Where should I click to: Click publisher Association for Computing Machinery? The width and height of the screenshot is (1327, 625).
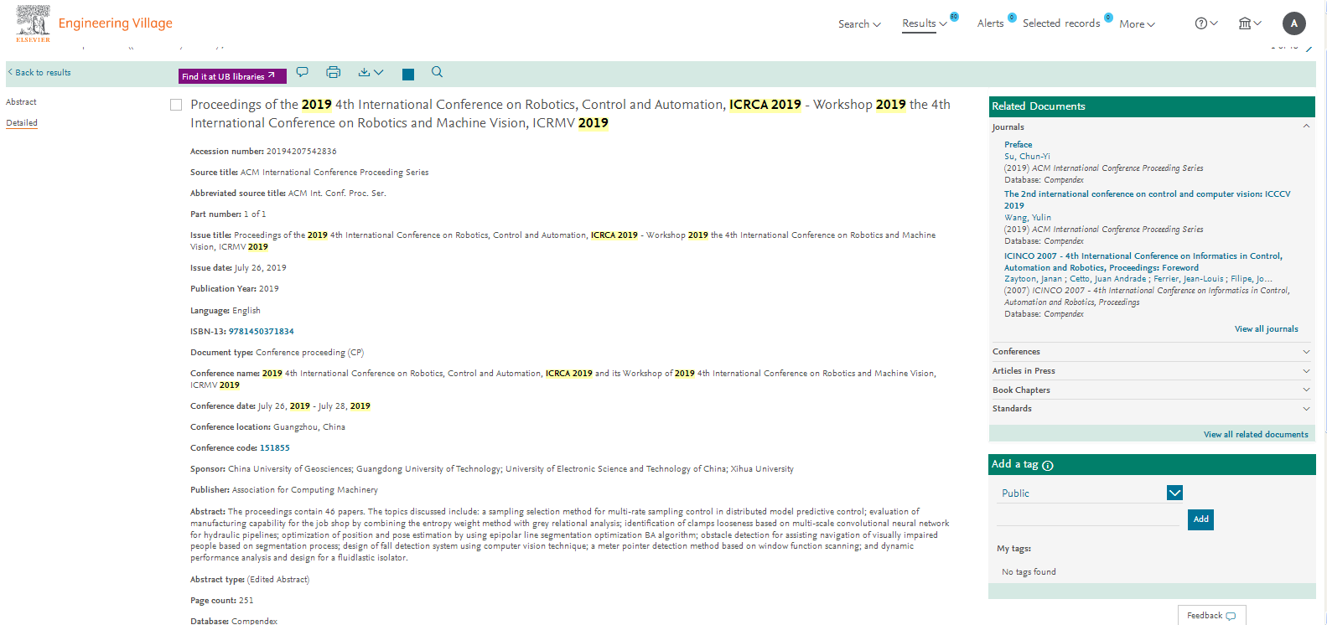tap(305, 490)
